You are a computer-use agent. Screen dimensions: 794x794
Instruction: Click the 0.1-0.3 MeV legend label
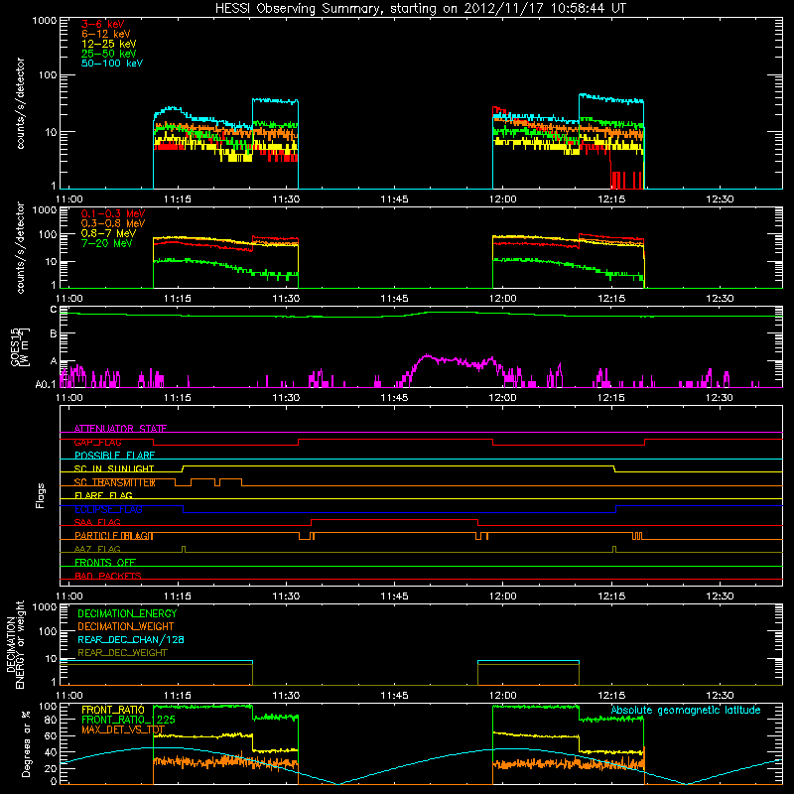tap(113, 213)
